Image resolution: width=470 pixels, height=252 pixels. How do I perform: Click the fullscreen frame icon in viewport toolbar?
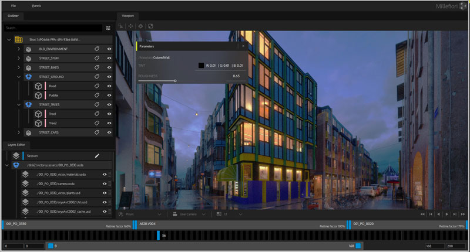[150, 26]
